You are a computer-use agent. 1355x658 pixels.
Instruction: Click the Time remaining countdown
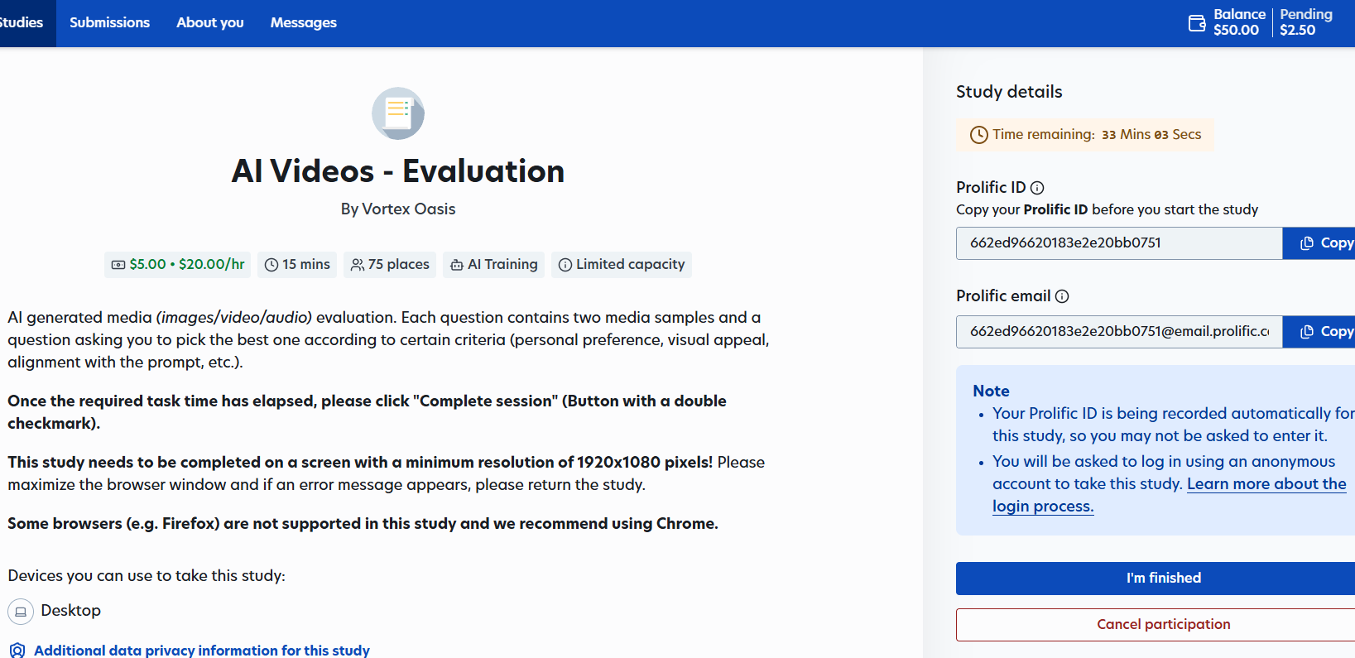(x=1085, y=135)
